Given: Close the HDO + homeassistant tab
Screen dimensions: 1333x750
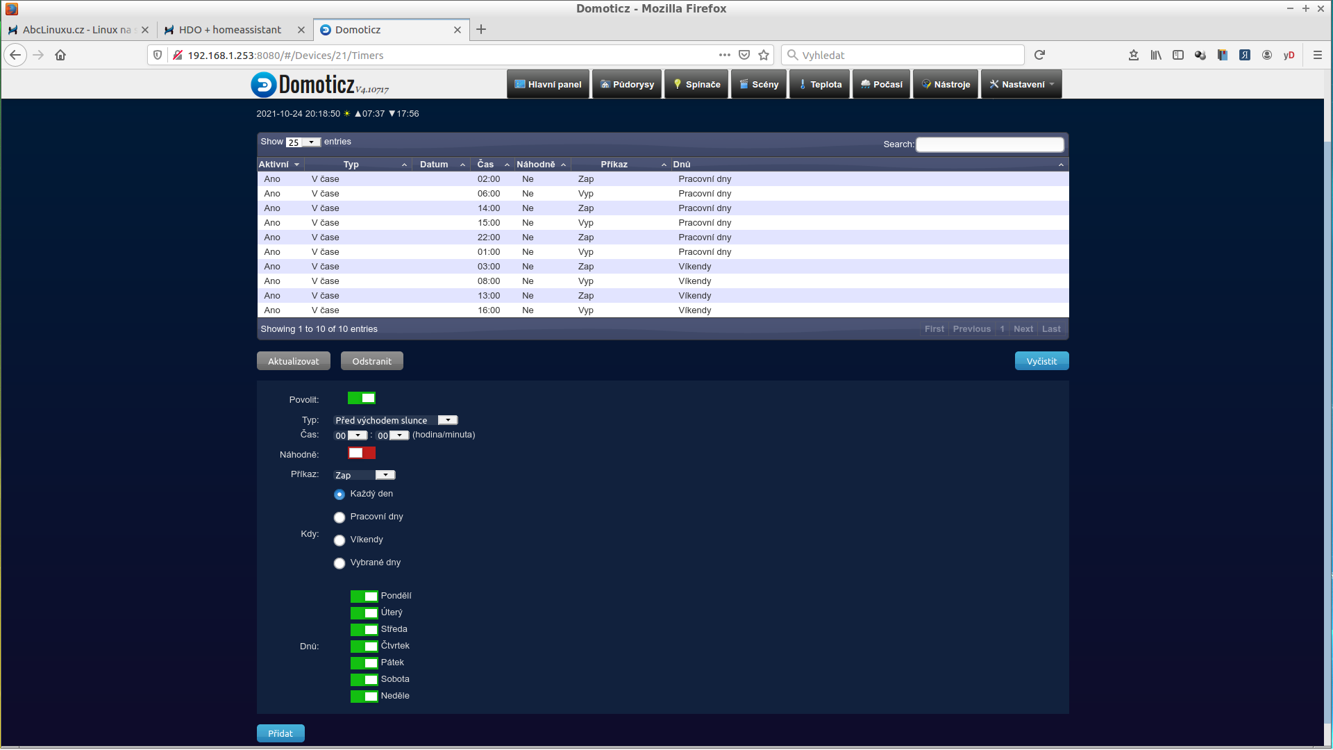Looking at the screenshot, I should tap(301, 30).
